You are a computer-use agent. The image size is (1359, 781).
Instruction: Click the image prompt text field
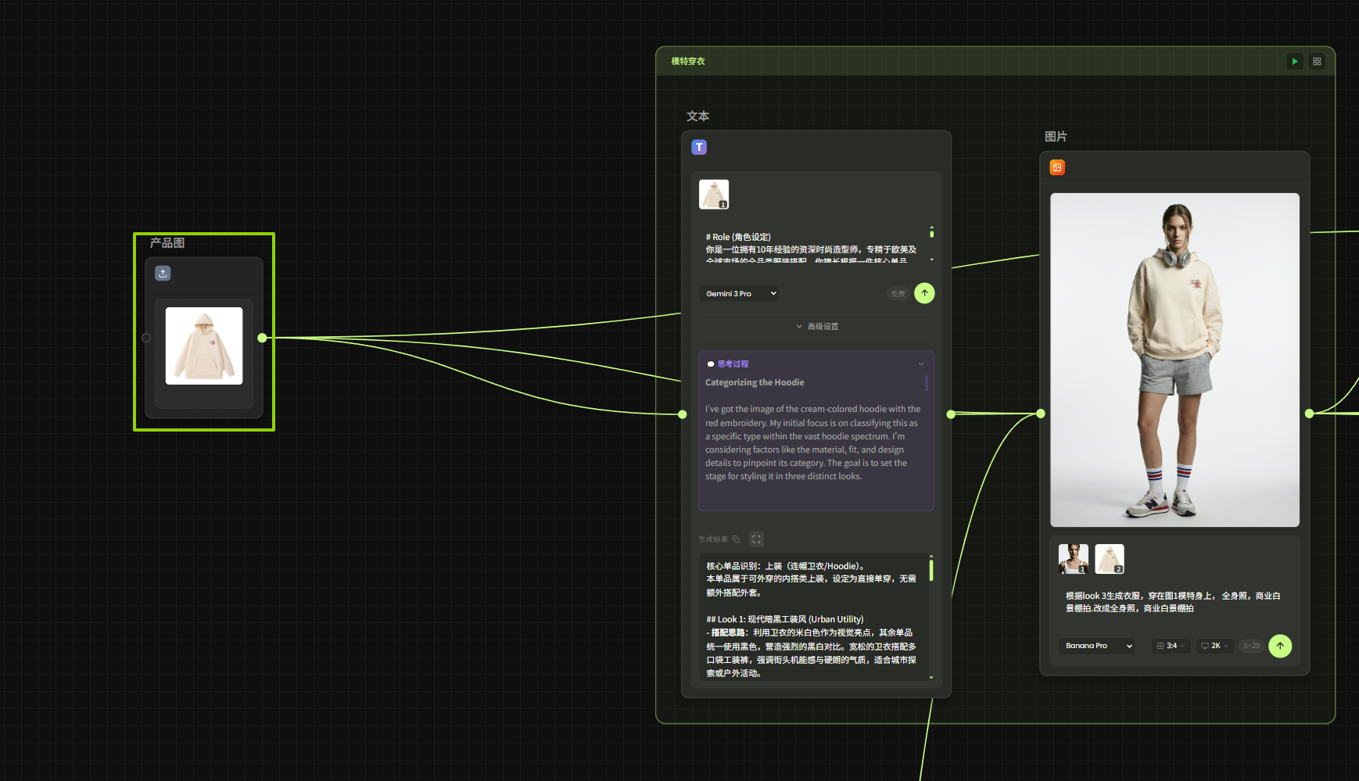pos(1173,602)
